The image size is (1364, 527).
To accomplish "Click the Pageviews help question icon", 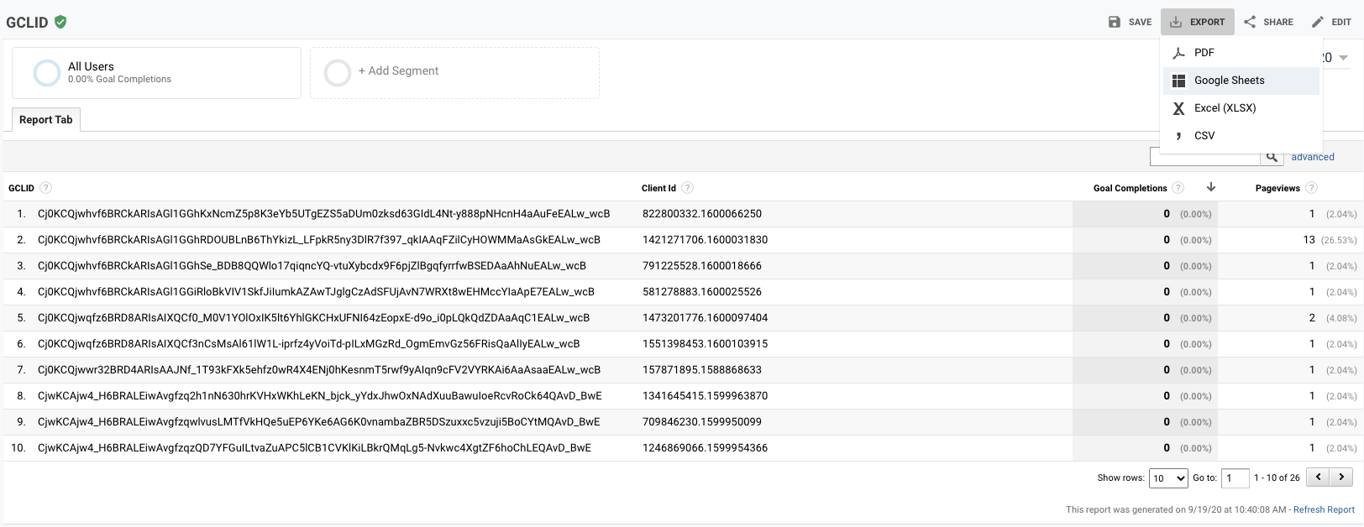I will pos(1311,188).
